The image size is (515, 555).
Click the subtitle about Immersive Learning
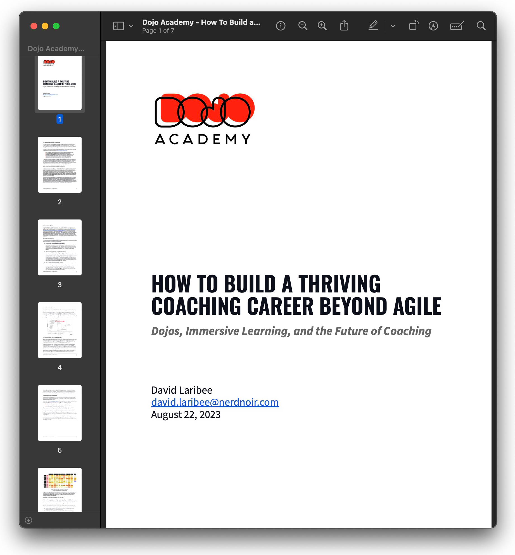[x=291, y=331]
